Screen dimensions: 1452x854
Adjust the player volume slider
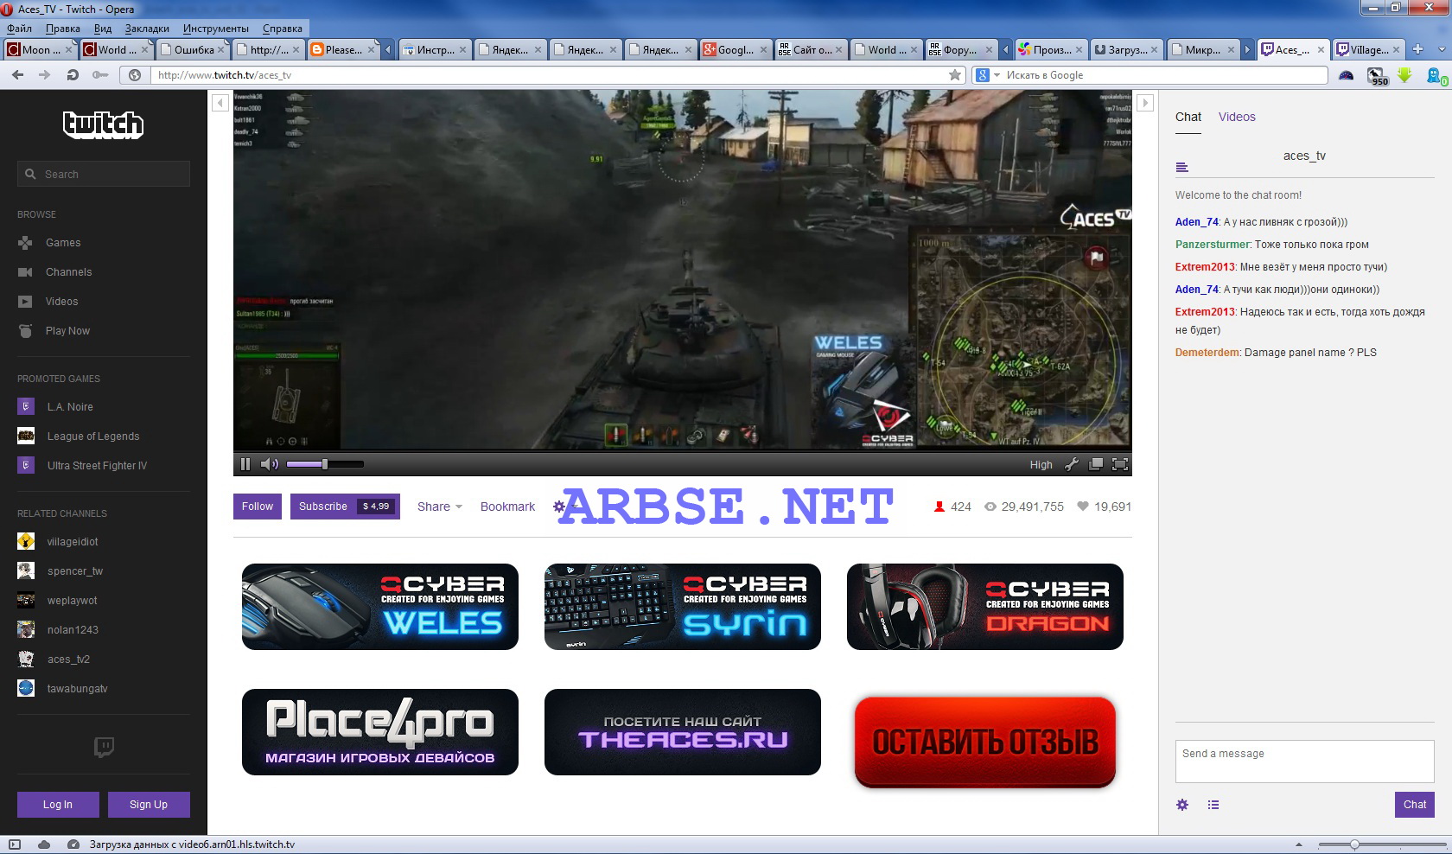click(x=325, y=464)
